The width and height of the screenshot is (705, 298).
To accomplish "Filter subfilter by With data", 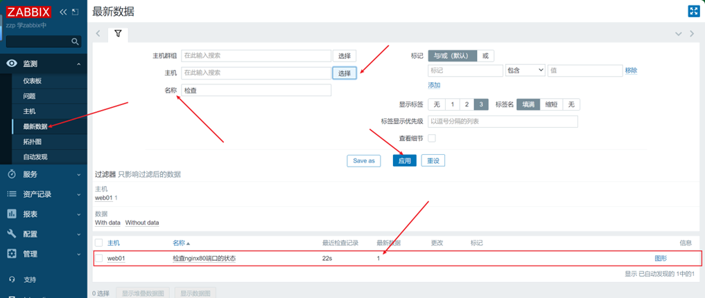I will point(107,222).
